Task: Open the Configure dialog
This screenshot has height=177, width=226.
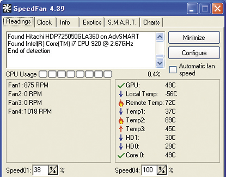Action: click(194, 53)
